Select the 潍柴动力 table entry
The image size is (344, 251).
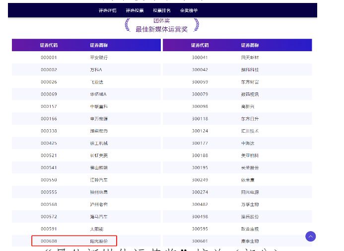(x=98, y=131)
